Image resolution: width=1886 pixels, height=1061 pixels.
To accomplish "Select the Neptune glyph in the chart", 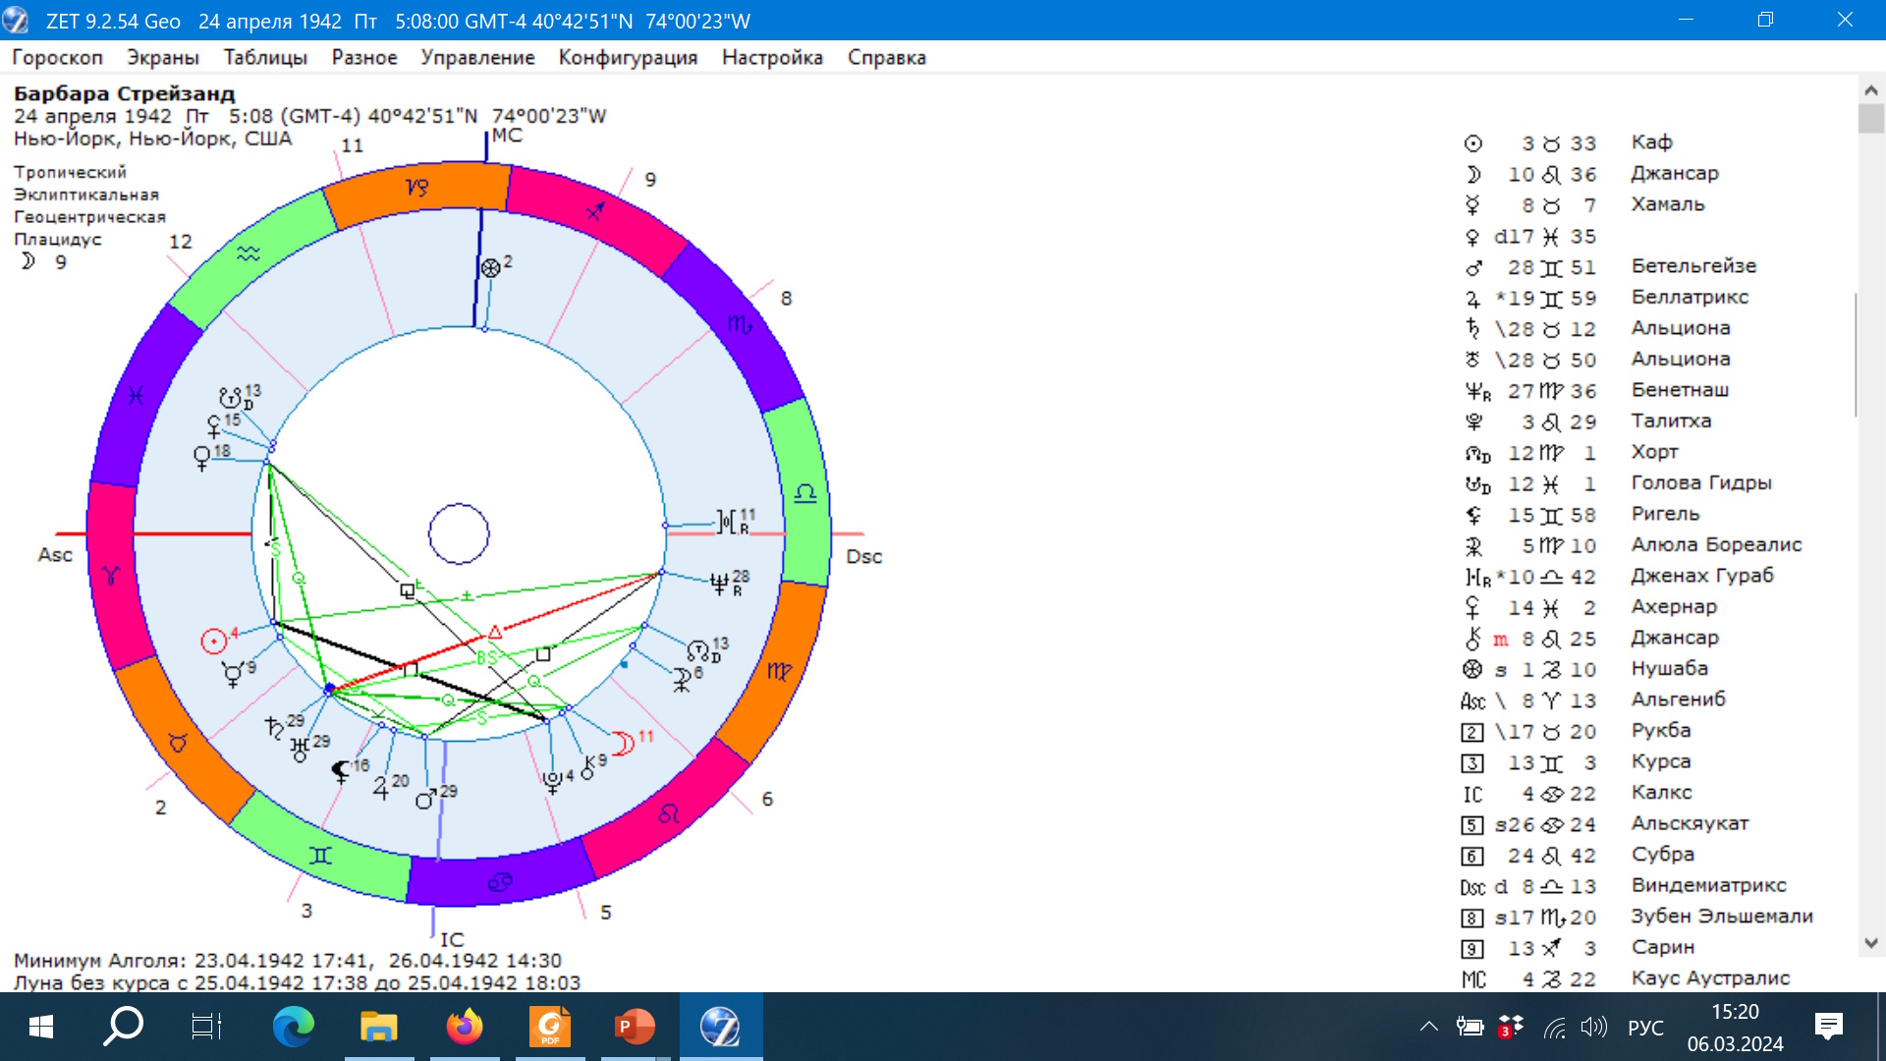I will click(720, 584).
